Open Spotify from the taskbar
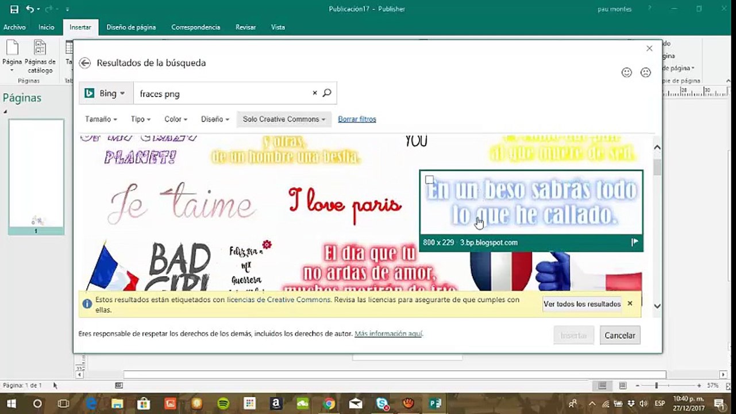 (223, 404)
